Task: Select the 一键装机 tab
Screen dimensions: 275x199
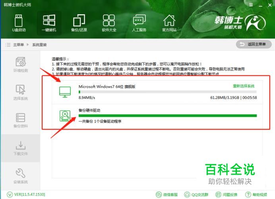Action: click(49, 23)
